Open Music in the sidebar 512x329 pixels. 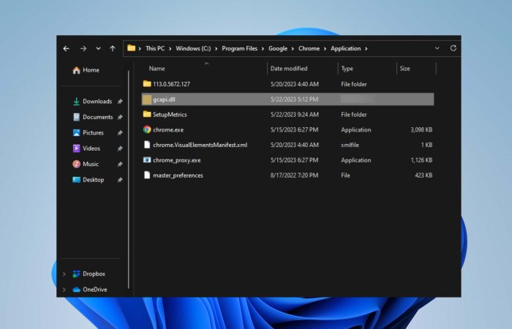[91, 164]
